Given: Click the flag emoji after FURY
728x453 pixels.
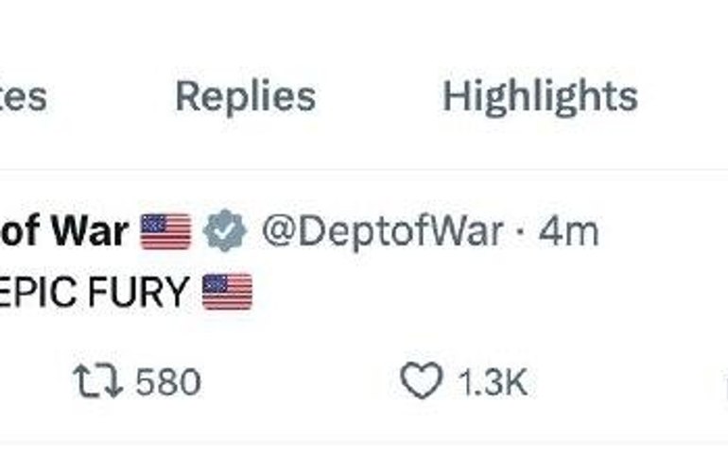Looking at the screenshot, I should [x=228, y=292].
